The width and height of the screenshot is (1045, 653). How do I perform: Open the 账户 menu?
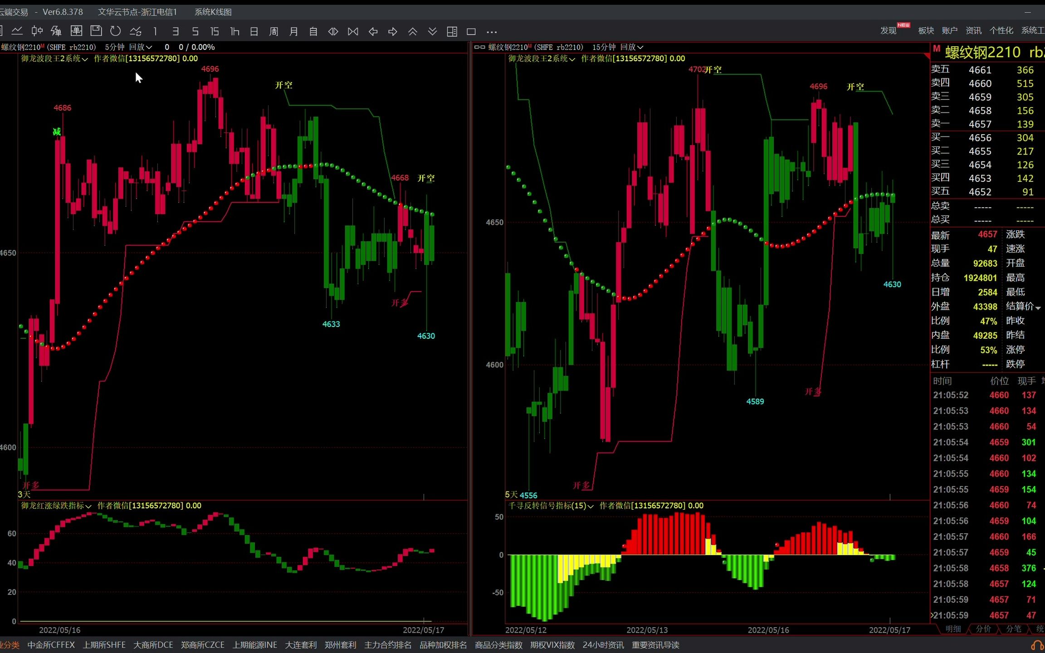(x=949, y=30)
